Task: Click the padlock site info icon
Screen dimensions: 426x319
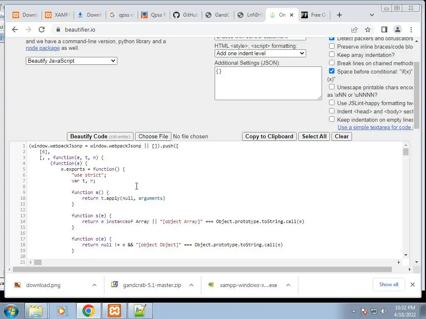Action: click(x=58, y=29)
